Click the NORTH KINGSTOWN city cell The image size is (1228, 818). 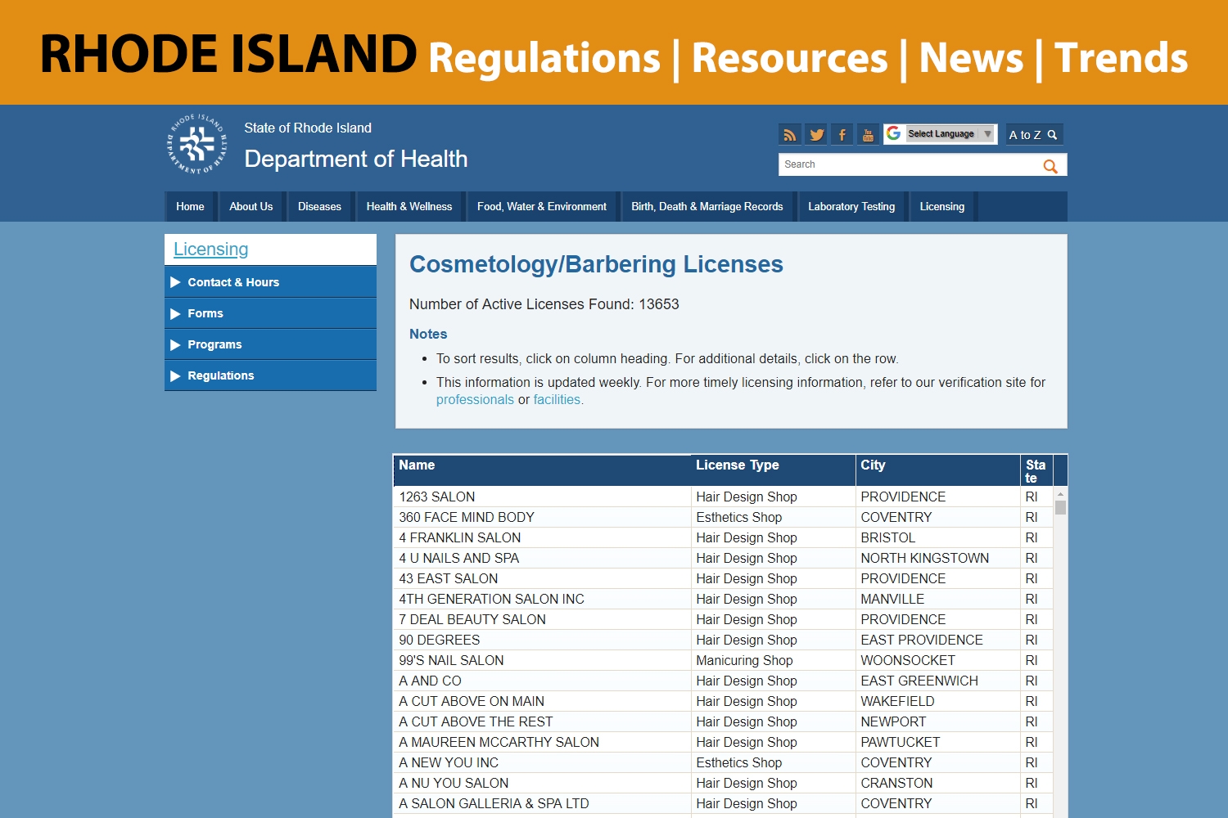click(x=938, y=558)
